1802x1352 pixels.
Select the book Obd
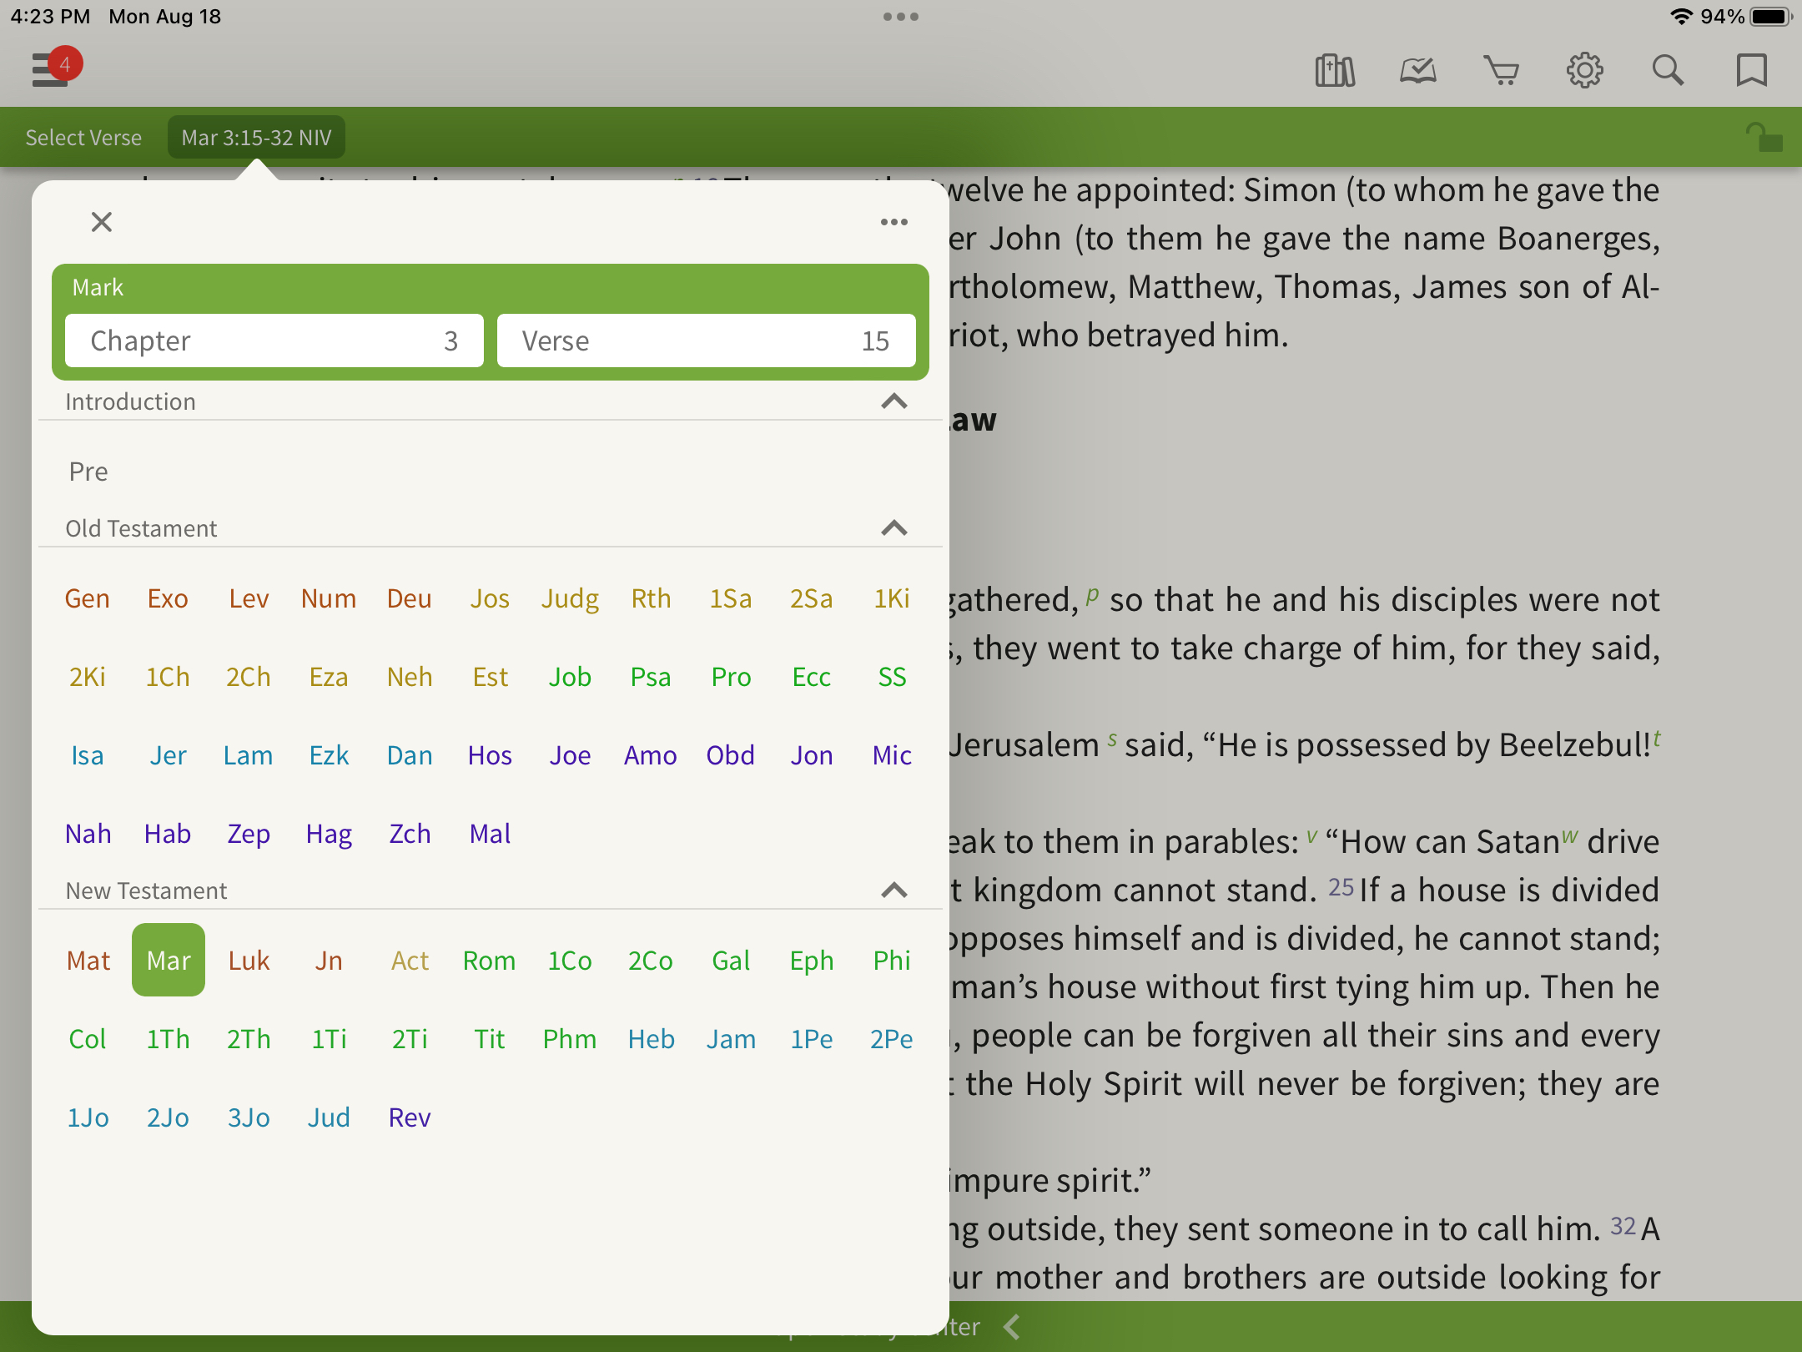[731, 755]
